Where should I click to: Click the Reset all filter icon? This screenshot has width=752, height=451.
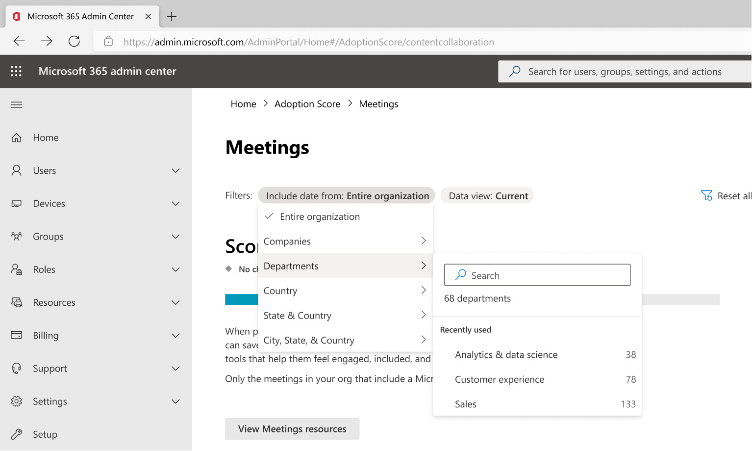pos(706,195)
